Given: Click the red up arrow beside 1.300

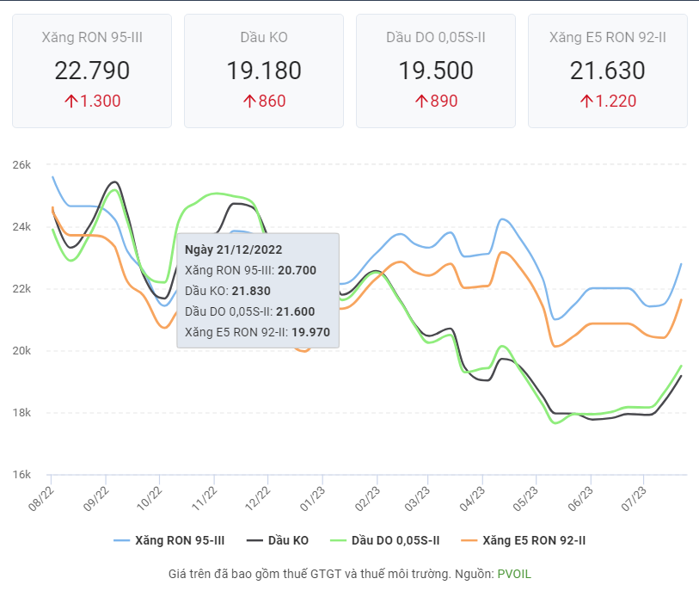Looking at the screenshot, I should pos(71,102).
